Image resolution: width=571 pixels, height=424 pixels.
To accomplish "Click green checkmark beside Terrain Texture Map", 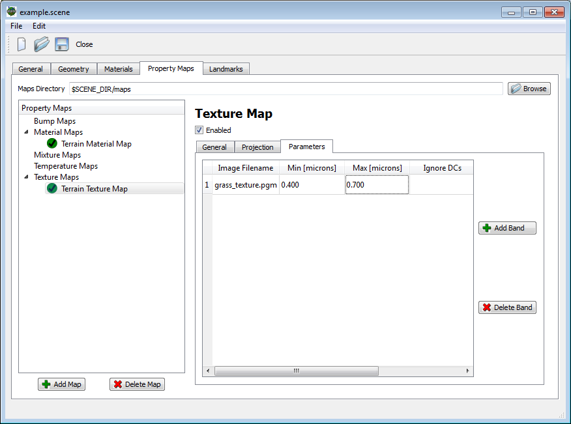I will [x=52, y=188].
